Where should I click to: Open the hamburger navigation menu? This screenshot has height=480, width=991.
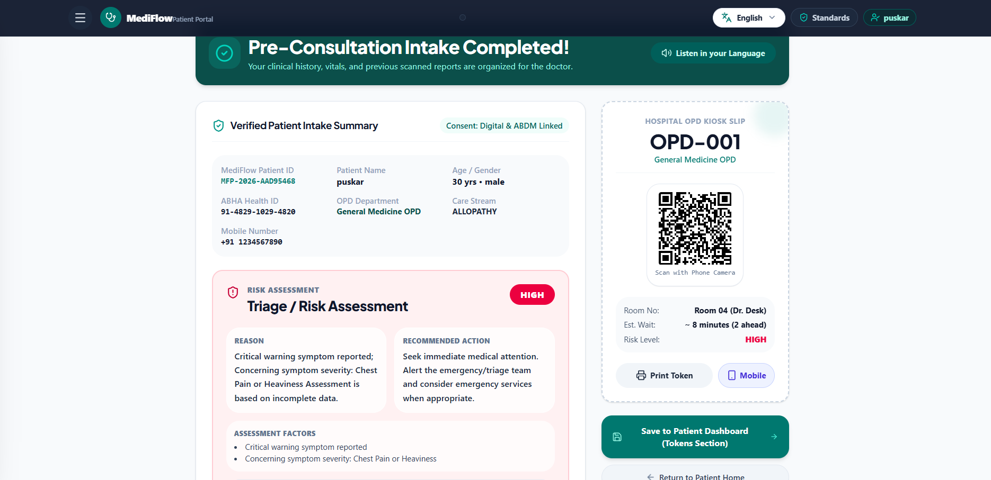point(80,18)
